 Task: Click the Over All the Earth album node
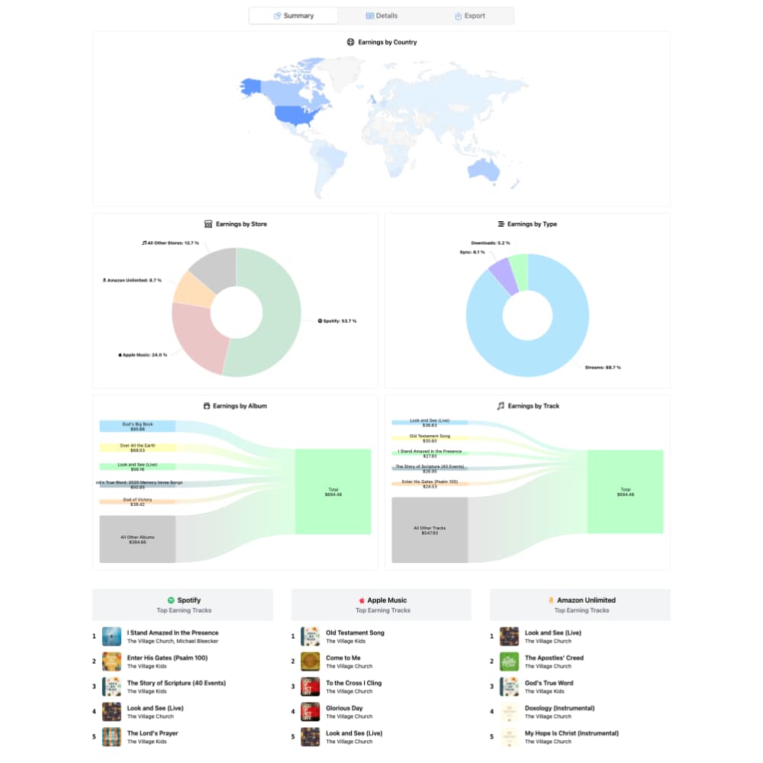137,448
